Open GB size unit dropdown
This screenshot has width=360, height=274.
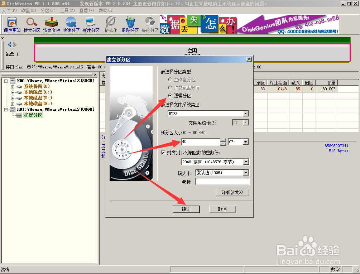[x=246, y=142]
